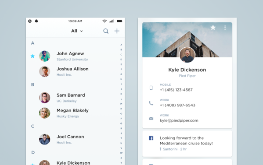
Task: Call mobile number +1 (415) 123-4567
Action: coord(176,90)
